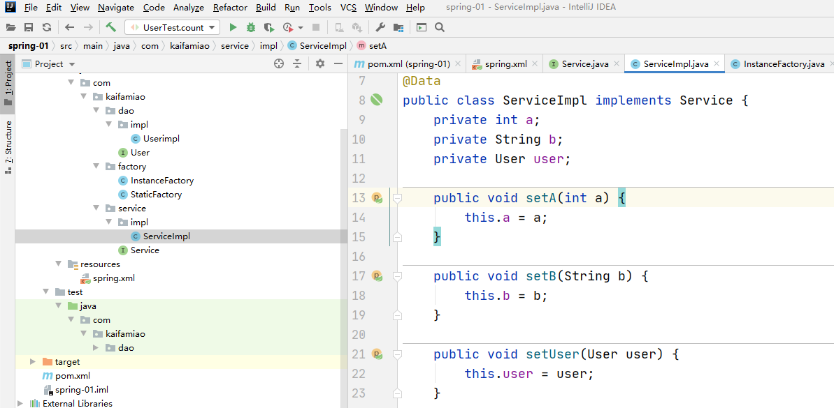834x408 pixels.
Task: Open the VCS menu
Action: tap(348, 8)
